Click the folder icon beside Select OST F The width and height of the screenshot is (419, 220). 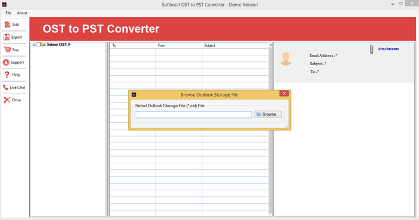pyautogui.click(x=43, y=45)
